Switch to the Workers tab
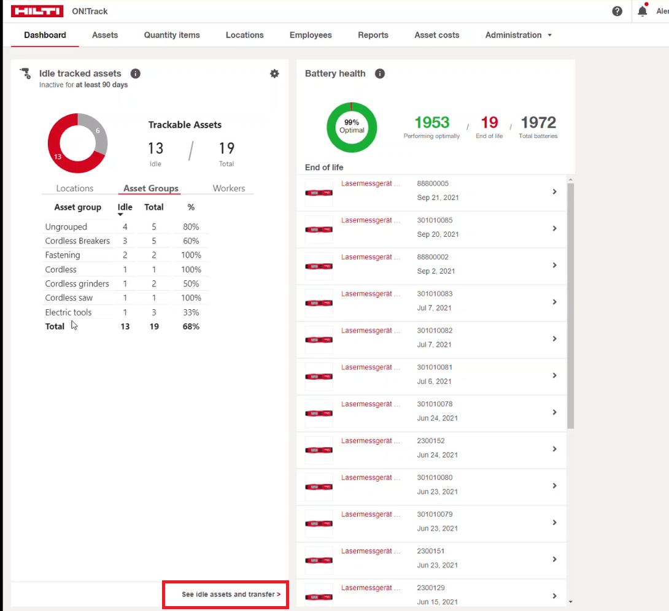Image resolution: width=669 pixels, height=611 pixels. click(228, 188)
